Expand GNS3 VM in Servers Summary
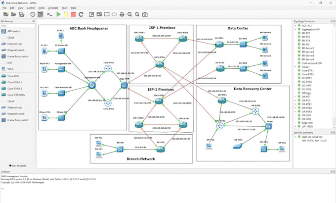The width and height of the screenshot is (336, 203). [295, 137]
